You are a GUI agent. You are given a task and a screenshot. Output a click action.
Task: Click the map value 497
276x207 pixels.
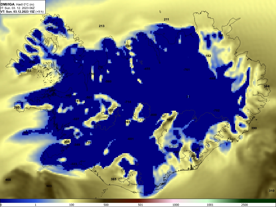pyautogui.click(x=169, y=120)
